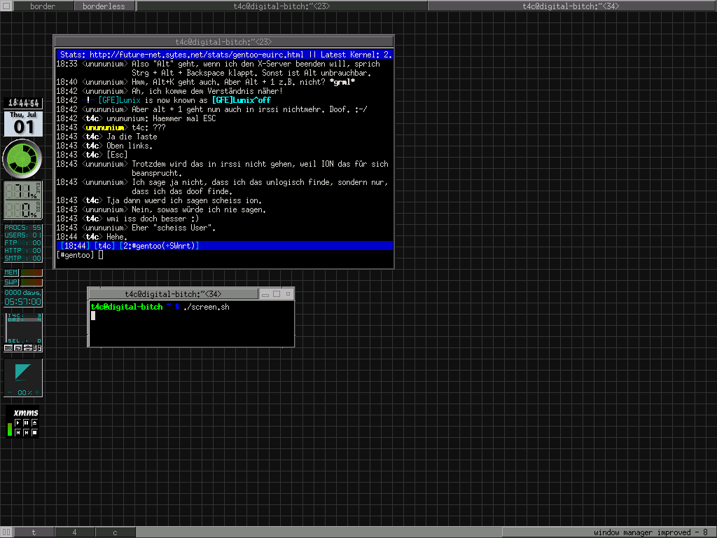The height and width of the screenshot is (538, 717).
Task: Click the HTTP counter line in dock app
Action: click(23, 251)
